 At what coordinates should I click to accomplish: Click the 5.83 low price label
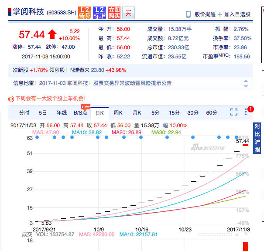point(46,223)
